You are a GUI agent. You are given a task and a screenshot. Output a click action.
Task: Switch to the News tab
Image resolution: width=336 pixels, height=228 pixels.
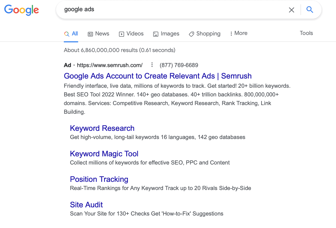coord(99,34)
